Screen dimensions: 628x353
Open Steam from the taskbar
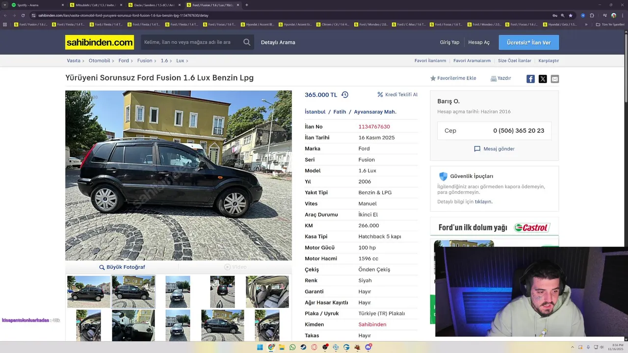(303, 347)
